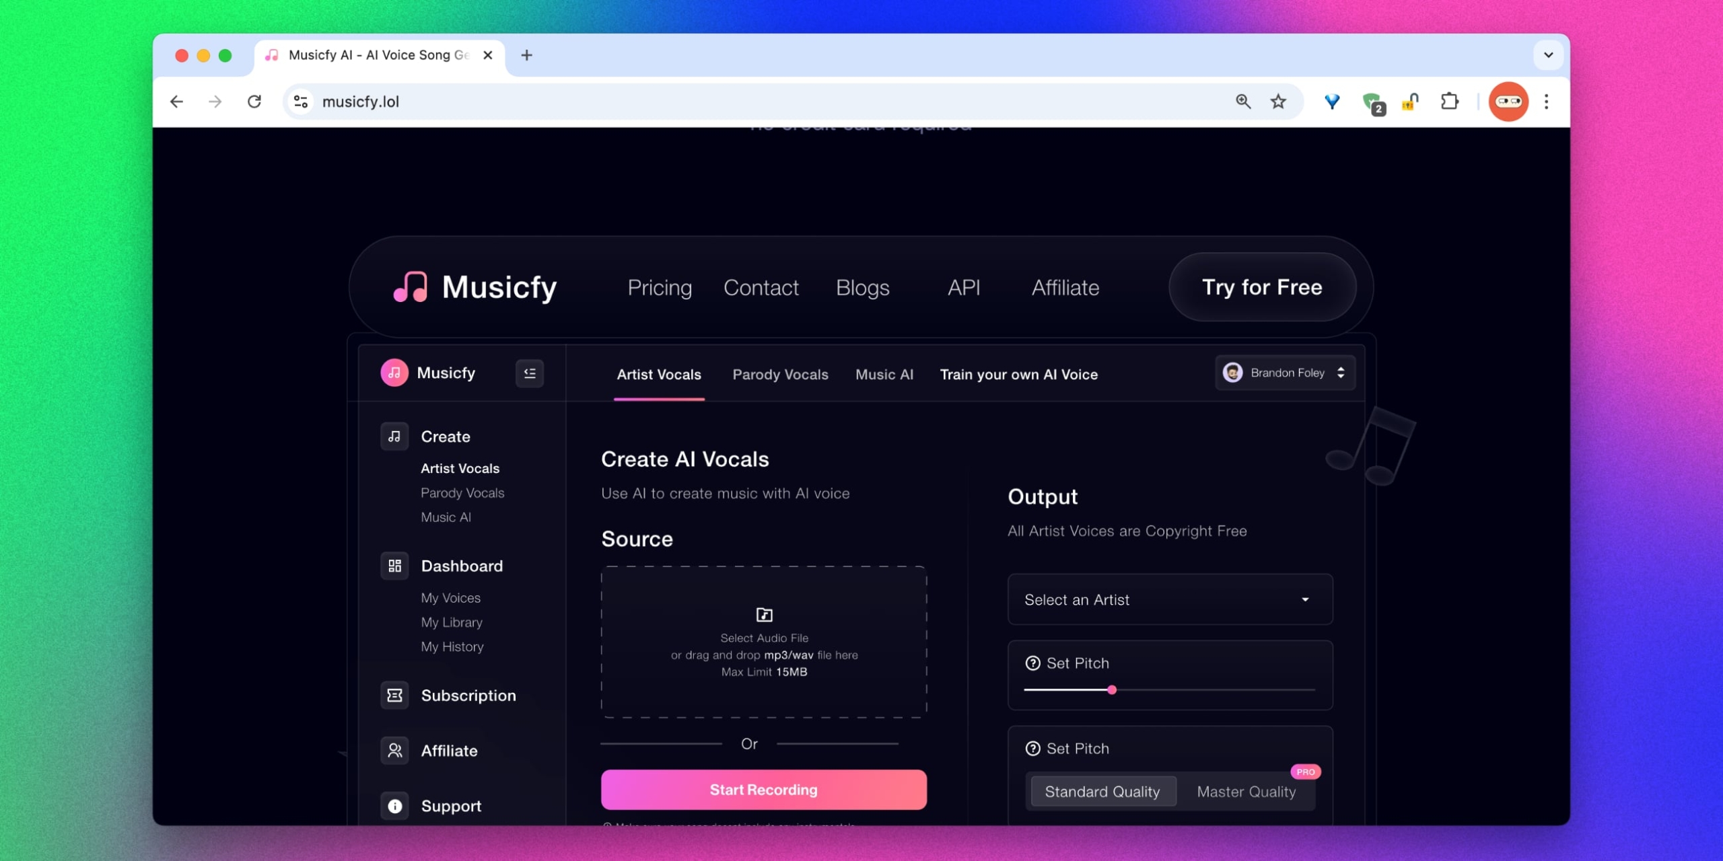The height and width of the screenshot is (861, 1723).
Task: Open Dashboard via its grid icon
Action: coord(394,566)
